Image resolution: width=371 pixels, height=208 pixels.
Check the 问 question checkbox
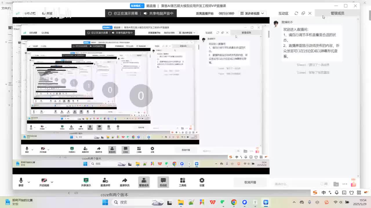pyautogui.click(x=322, y=184)
